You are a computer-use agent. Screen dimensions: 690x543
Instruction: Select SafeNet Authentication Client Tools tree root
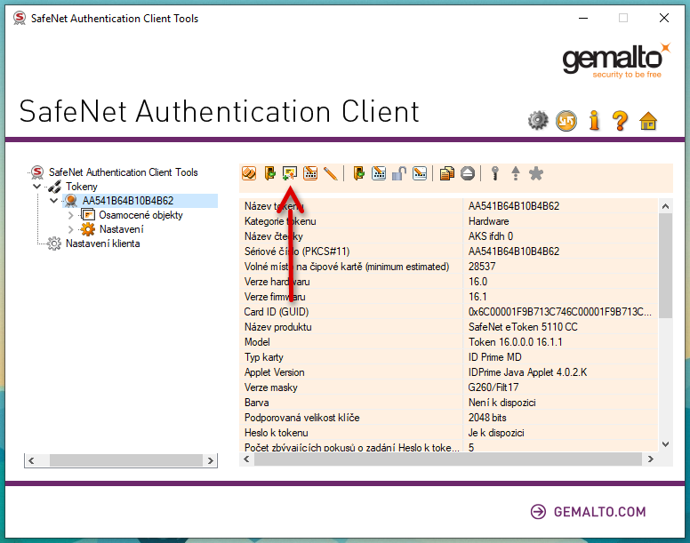point(124,172)
